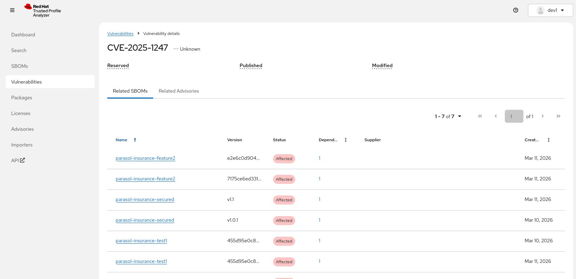The height and width of the screenshot is (279, 576).
Task: Open Dashboard in sidebar
Action: pos(50,35)
